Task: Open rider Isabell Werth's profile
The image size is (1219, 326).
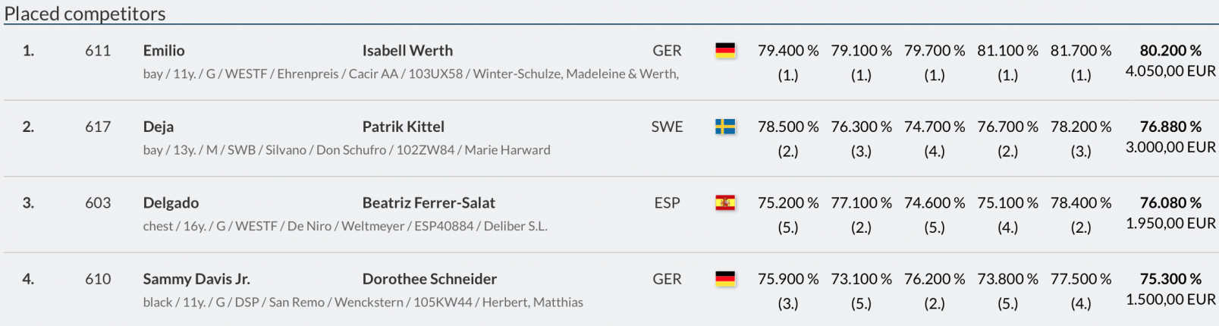Action: 407,51
